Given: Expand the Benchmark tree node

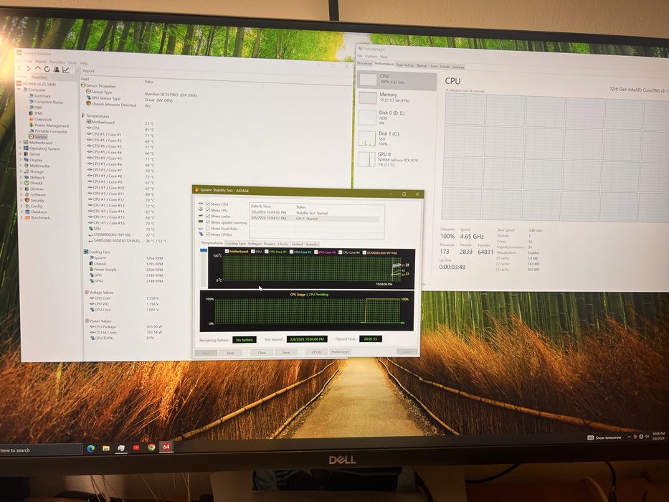Looking at the screenshot, I should pos(22,218).
